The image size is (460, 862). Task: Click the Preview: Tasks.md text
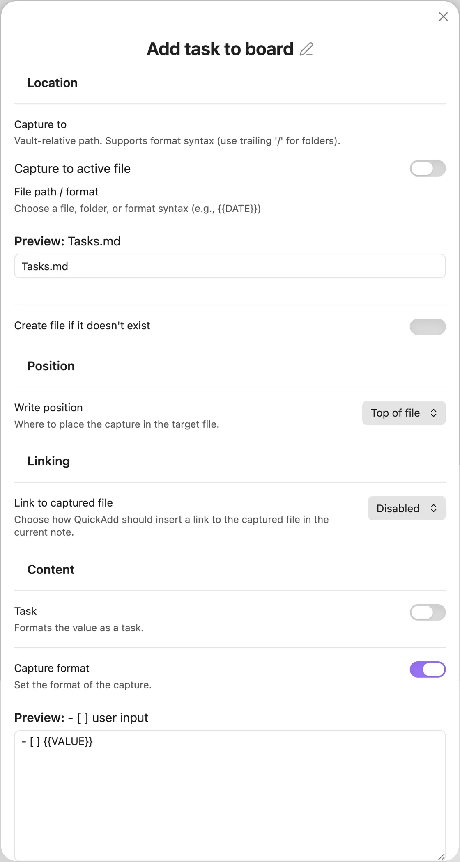[67, 241]
